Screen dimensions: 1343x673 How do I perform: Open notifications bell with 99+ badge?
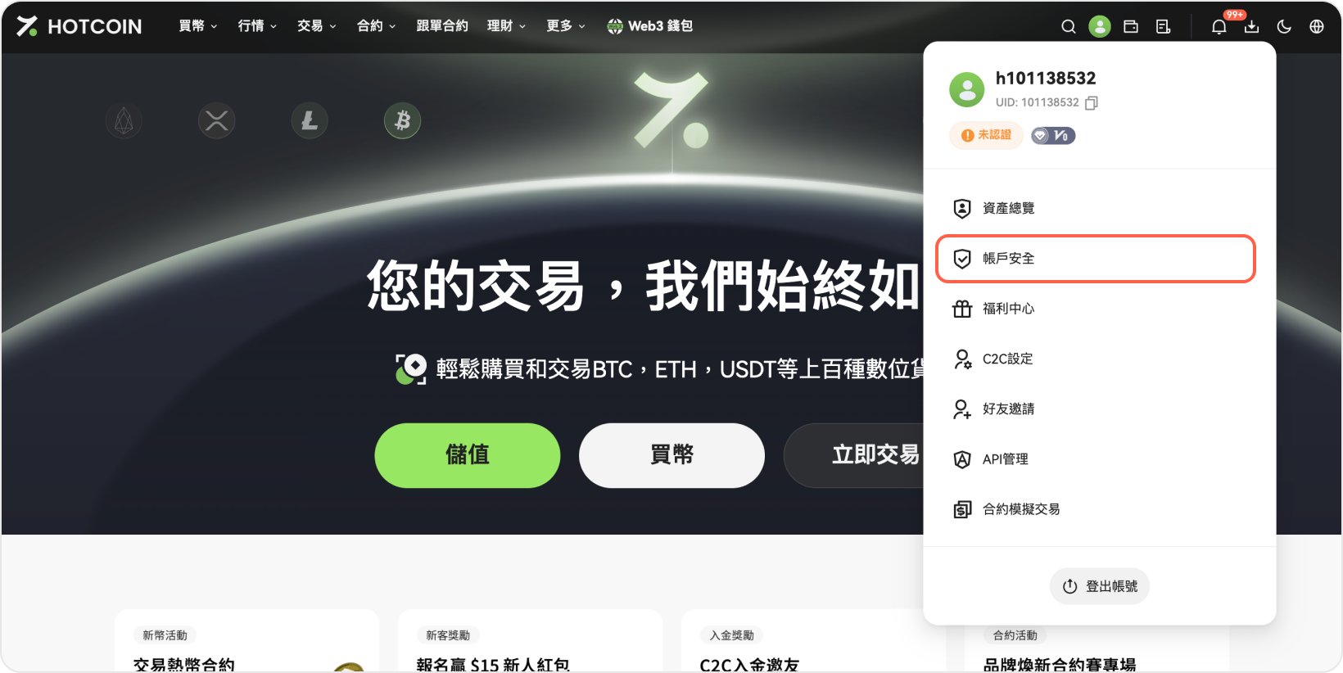pyautogui.click(x=1219, y=26)
